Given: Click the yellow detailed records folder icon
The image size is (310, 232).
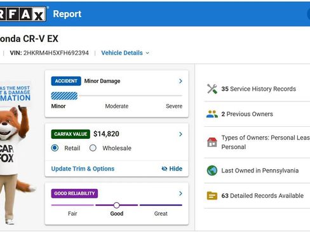Looking at the screenshot, I should (212, 196).
